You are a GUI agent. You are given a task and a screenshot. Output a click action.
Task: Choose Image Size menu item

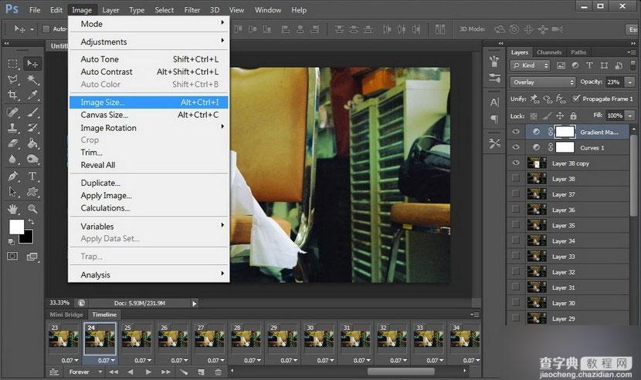tap(149, 102)
